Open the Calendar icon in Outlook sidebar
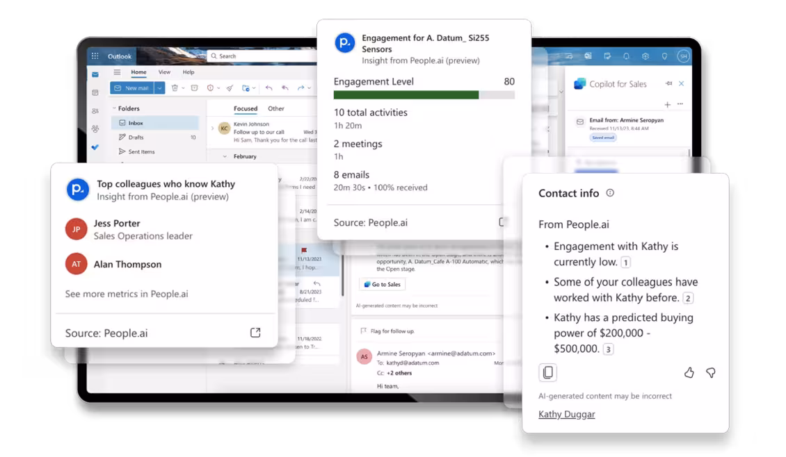The width and height of the screenshot is (786, 457). (x=95, y=92)
